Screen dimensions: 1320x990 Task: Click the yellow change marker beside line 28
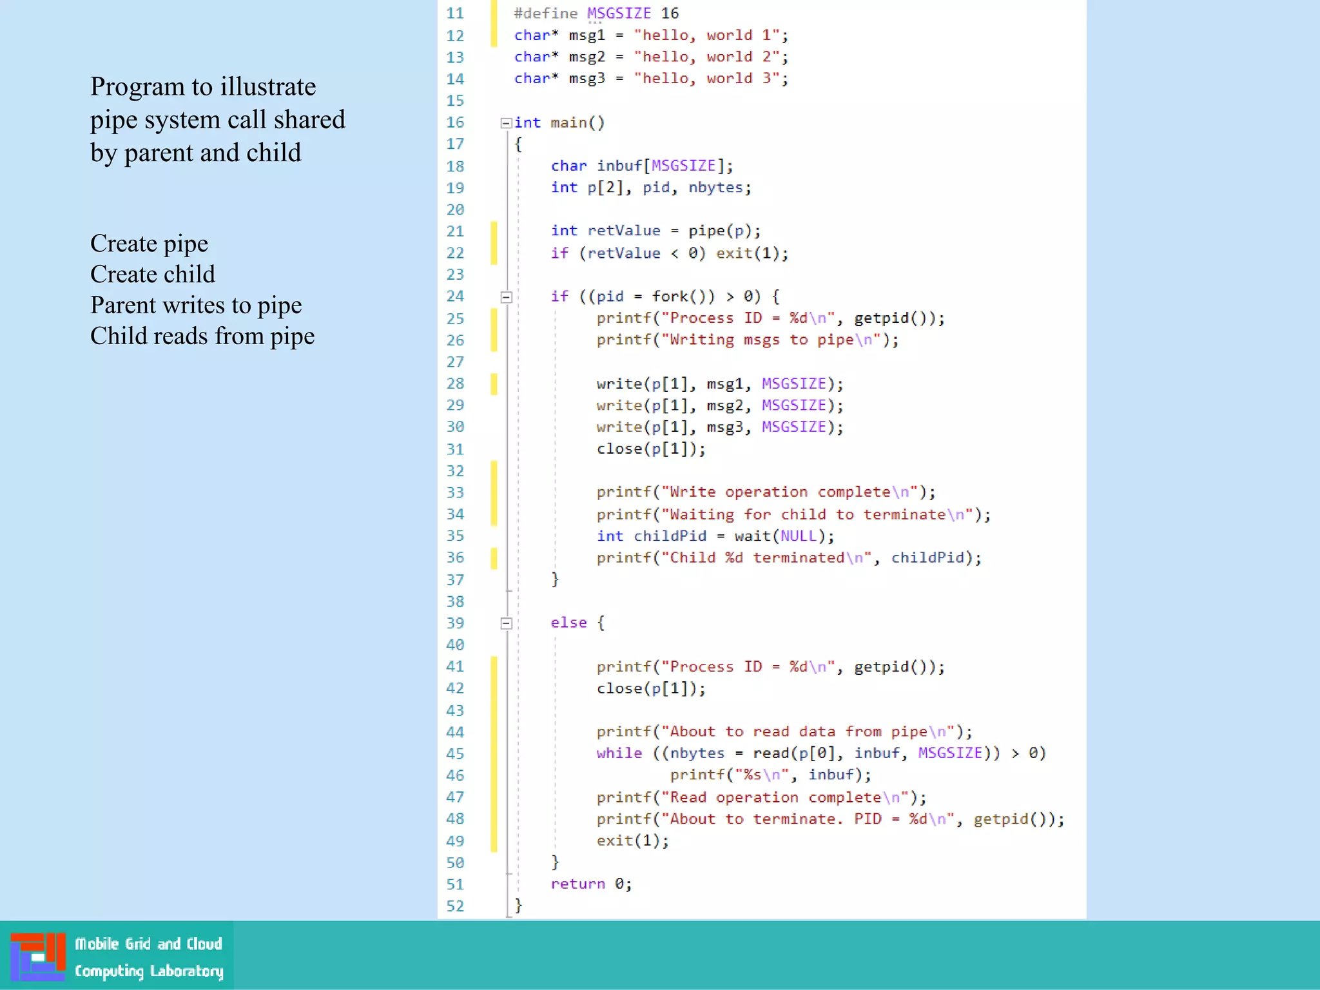[494, 383]
